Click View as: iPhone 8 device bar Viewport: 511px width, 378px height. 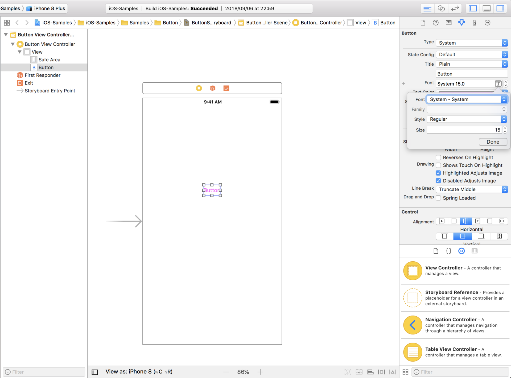(139, 372)
